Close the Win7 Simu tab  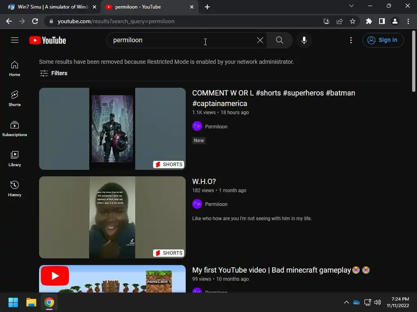[x=94, y=7]
